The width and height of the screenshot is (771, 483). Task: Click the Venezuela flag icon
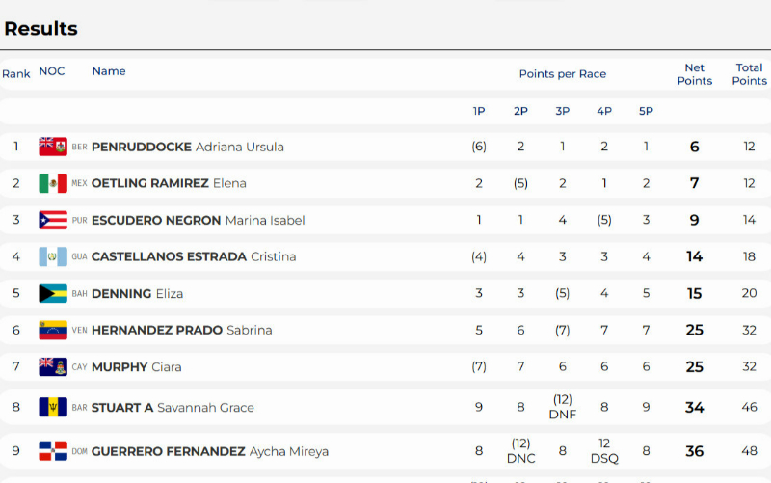tap(53, 330)
